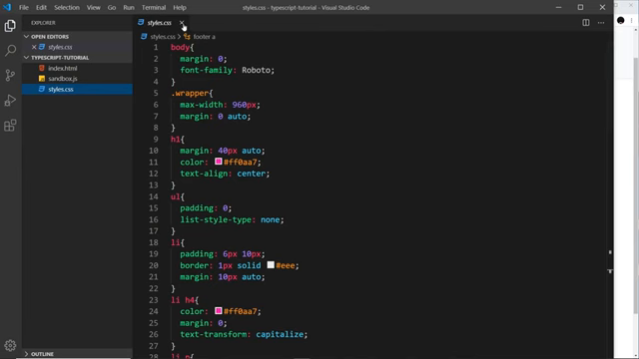
Task: Open color picker for h1 color swatch
Action: 219,162
